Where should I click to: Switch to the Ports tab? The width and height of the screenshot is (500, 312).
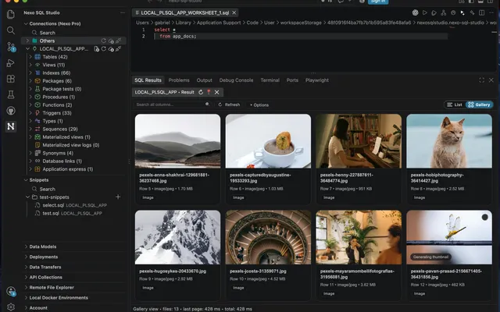(x=292, y=80)
